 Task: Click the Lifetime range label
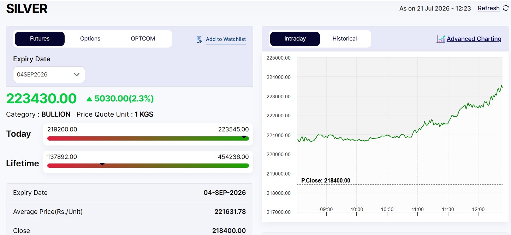point(23,163)
